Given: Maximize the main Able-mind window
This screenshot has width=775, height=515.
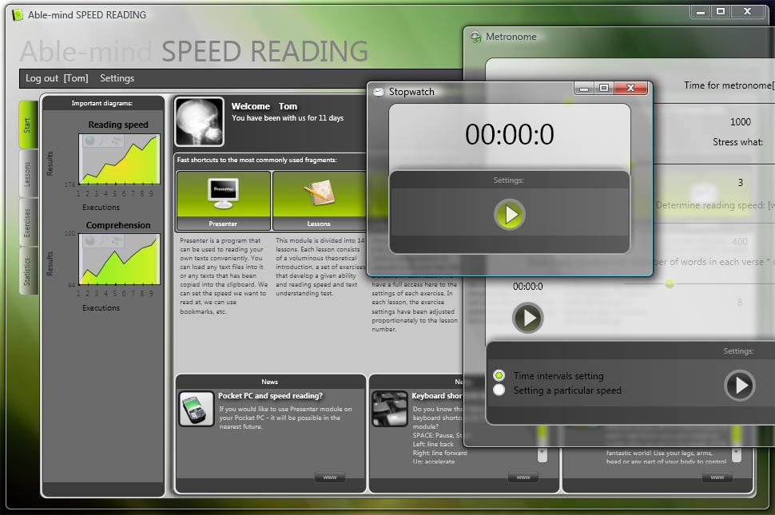Looking at the screenshot, I should (x=721, y=11).
